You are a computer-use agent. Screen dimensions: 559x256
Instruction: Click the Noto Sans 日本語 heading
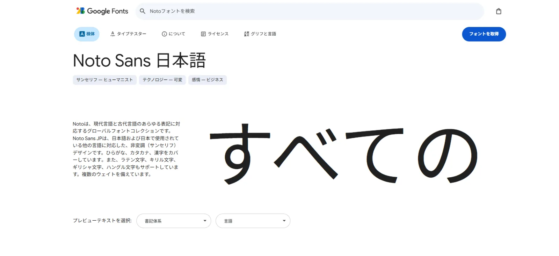pyautogui.click(x=139, y=61)
